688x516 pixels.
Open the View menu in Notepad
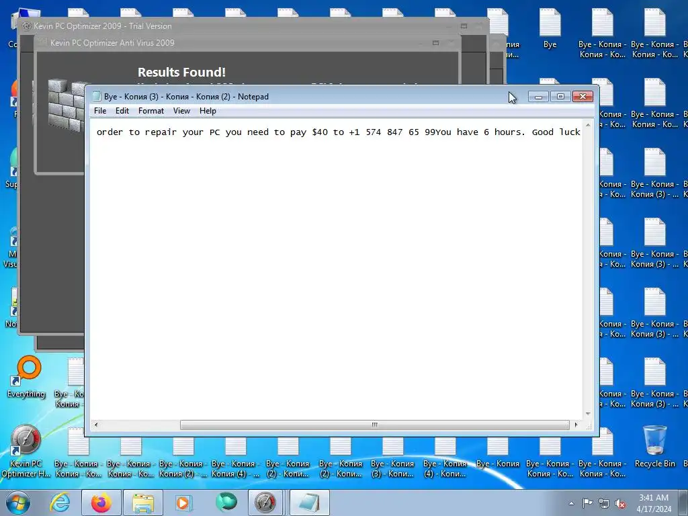(181, 111)
